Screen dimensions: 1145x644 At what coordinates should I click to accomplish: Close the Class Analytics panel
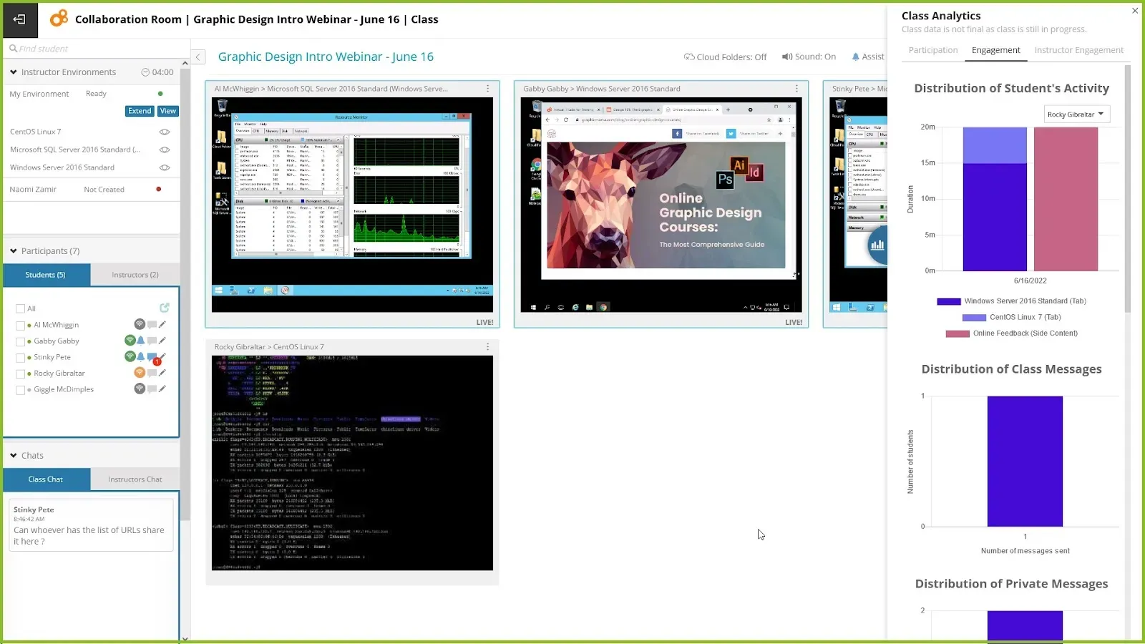tap(1135, 11)
